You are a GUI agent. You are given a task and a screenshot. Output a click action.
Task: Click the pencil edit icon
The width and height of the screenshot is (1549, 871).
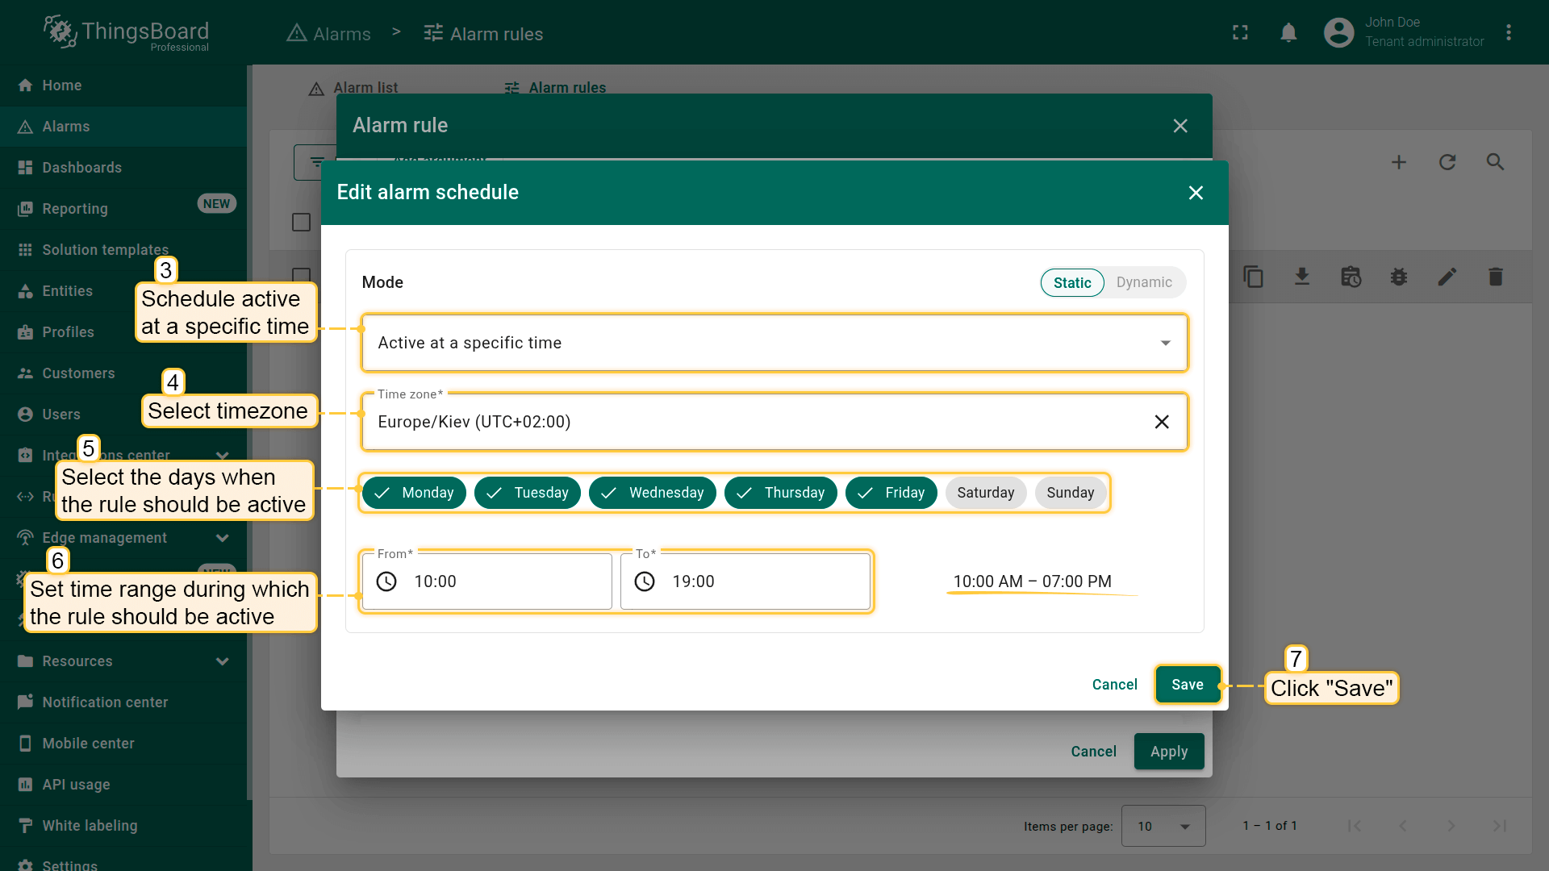coord(1447,277)
